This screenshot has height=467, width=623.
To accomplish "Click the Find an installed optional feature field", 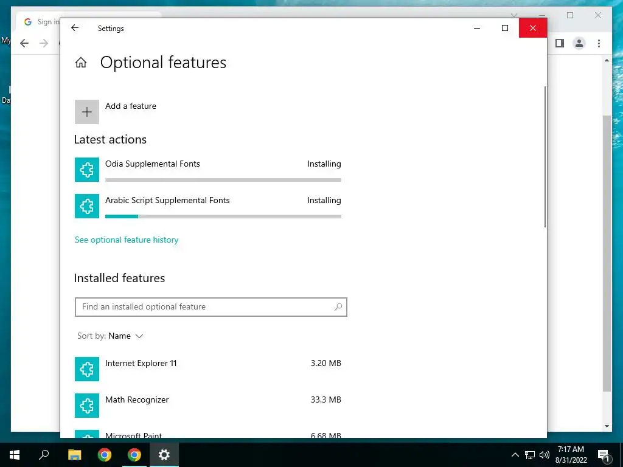I will tap(211, 307).
